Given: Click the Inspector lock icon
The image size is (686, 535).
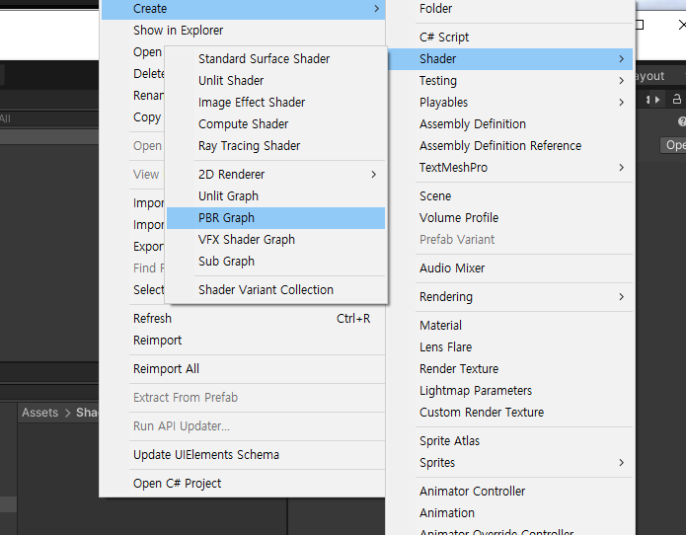Looking at the screenshot, I should tap(676, 100).
